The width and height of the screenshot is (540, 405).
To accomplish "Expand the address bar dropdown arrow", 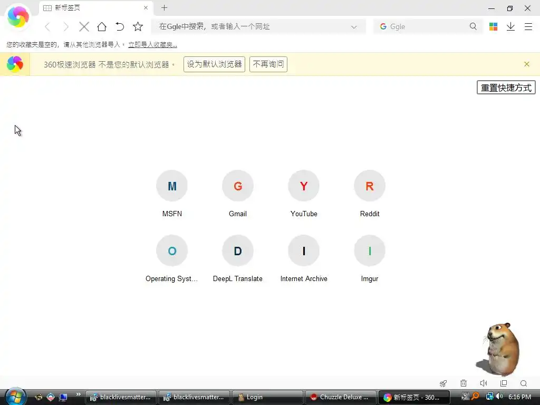I will click(354, 27).
